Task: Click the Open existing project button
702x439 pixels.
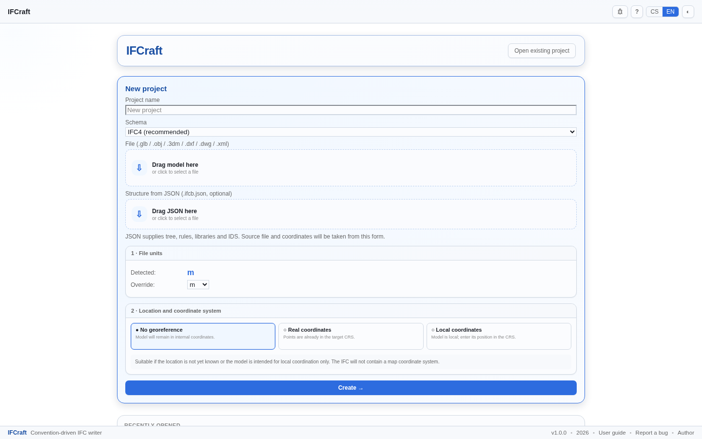Action: (542, 51)
